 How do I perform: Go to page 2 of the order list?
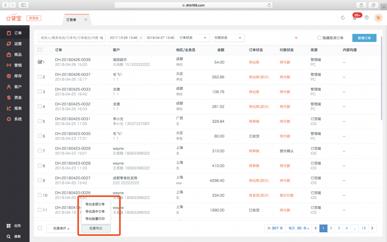pos(331,228)
